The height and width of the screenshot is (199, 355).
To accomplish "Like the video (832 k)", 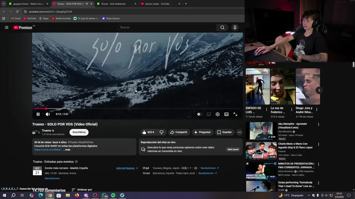I will pos(148,132).
